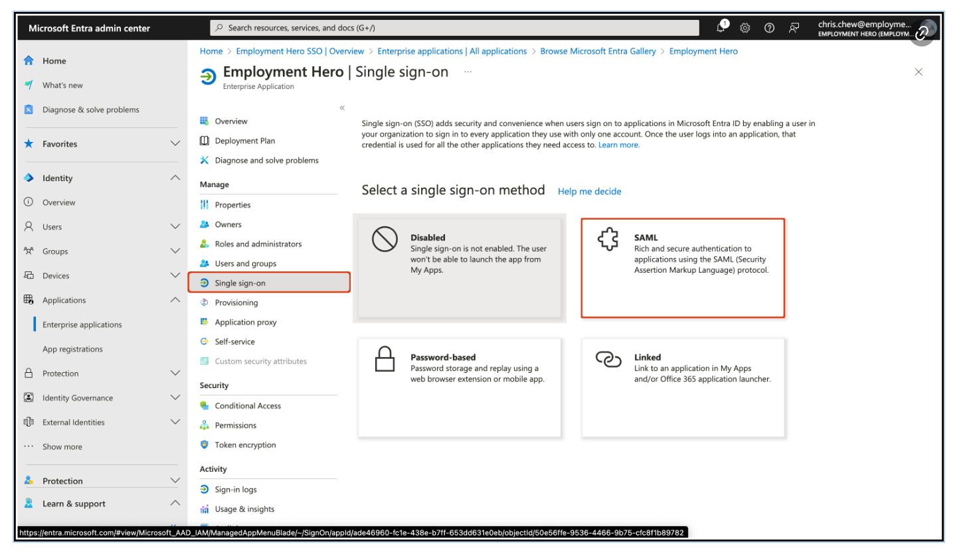963x556 pixels.
Task: Click the Identity diamond icon
Action: tap(29, 178)
